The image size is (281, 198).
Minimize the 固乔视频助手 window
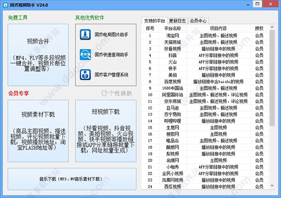pos(248,5)
